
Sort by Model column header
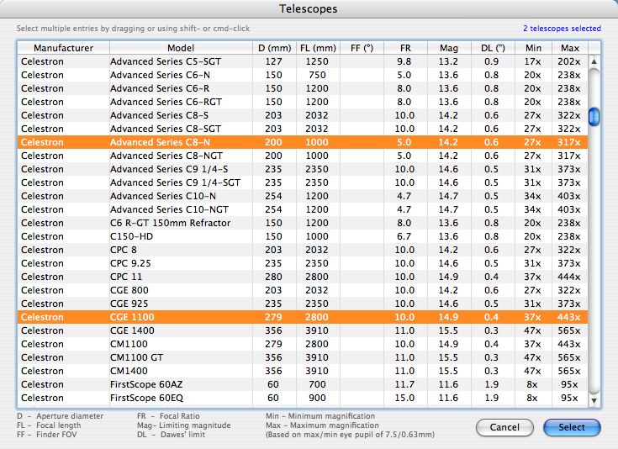(x=181, y=48)
